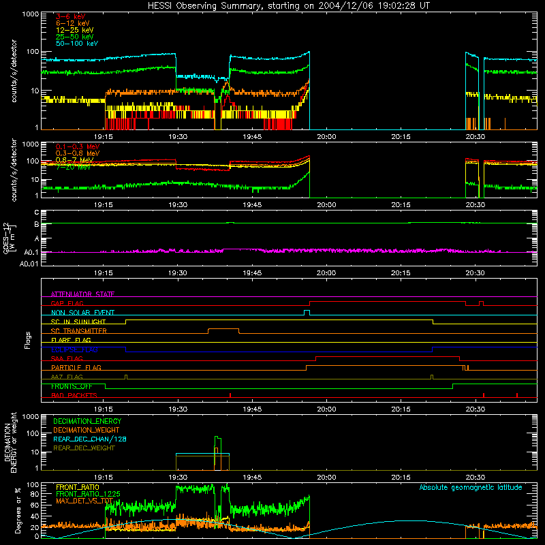The width and height of the screenshot is (545, 545).
Task: Click the last BAD_PACKETS tick near 20:38
Action: pos(517,395)
